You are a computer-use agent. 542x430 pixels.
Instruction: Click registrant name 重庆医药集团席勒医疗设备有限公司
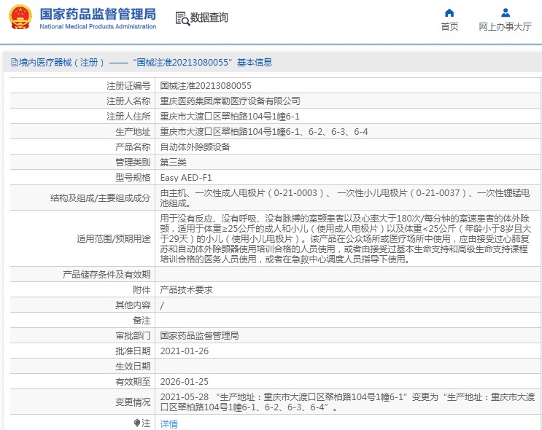(230, 101)
